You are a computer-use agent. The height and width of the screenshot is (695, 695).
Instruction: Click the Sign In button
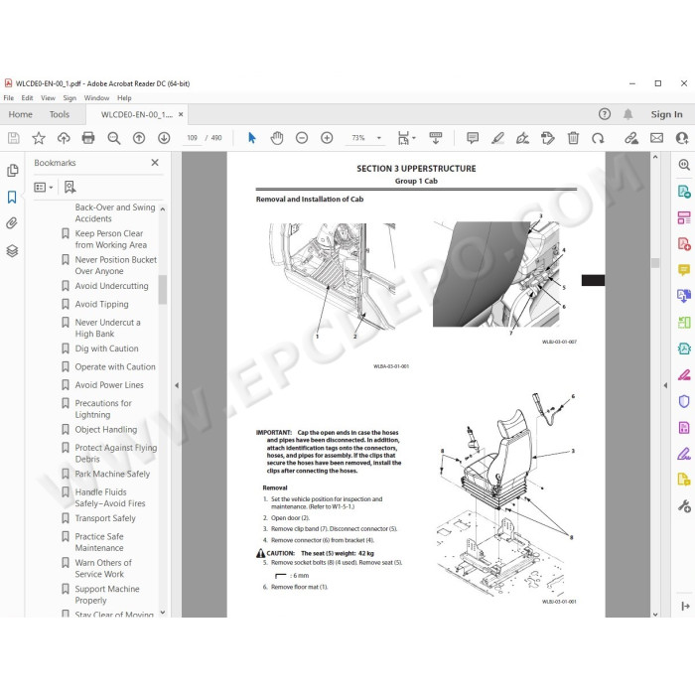(666, 114)
